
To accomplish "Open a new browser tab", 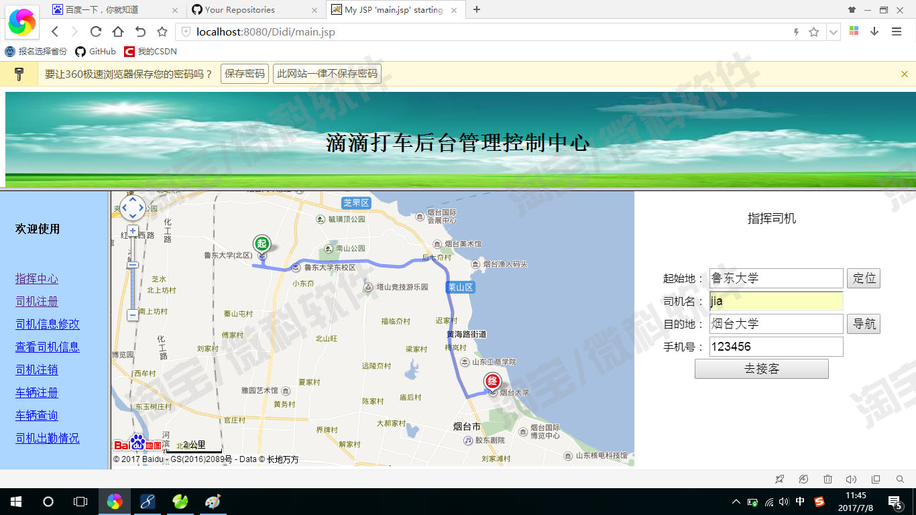I will (x=477, y=10).
